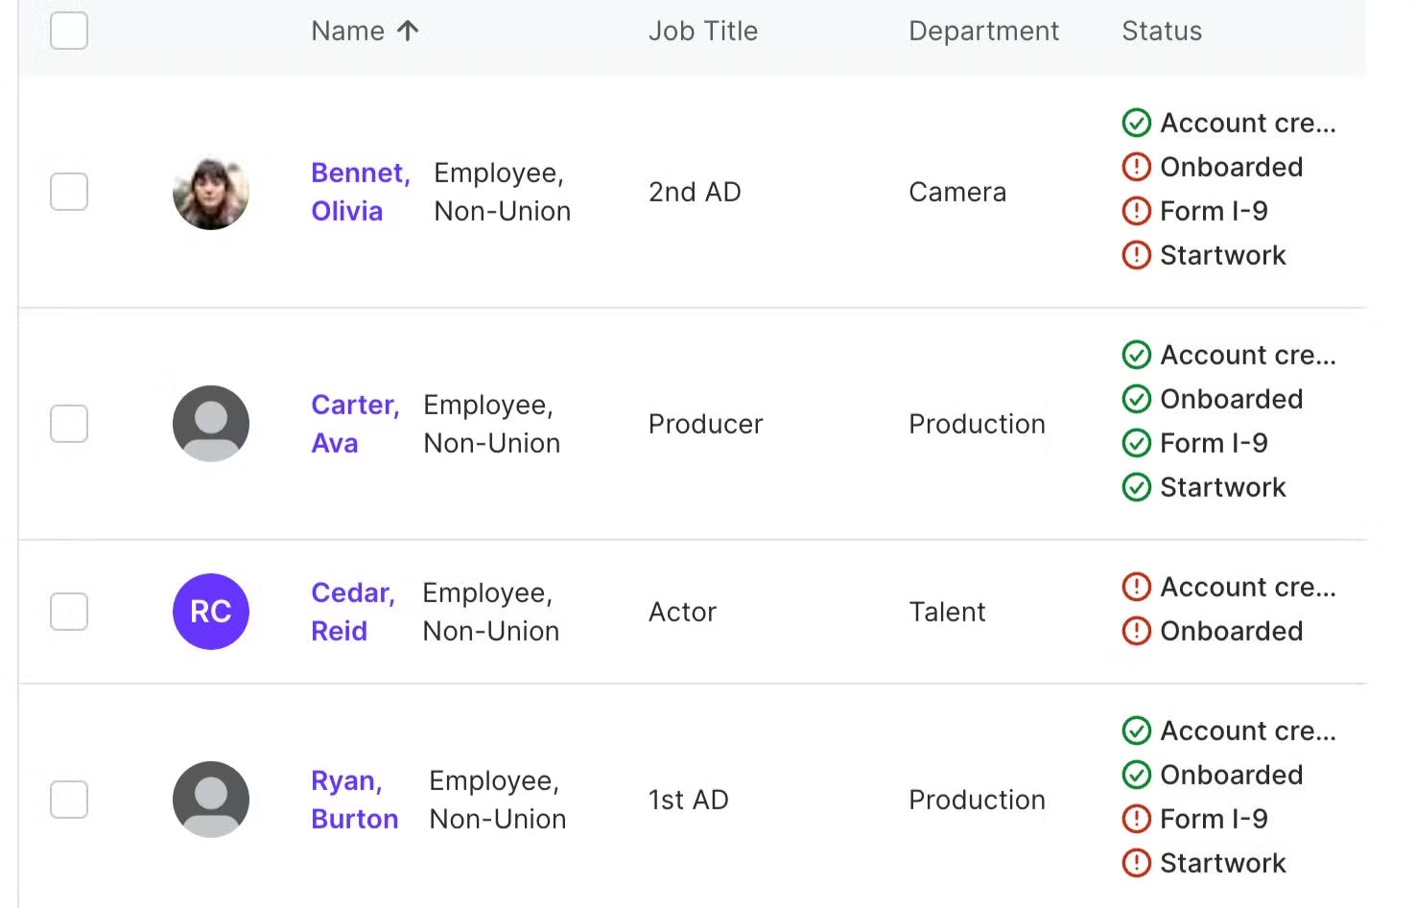The width and height of the screenshot is (1416, 908).
Task: Toggle the select-all checkbox in the header
Action: [x=69, y=31]
